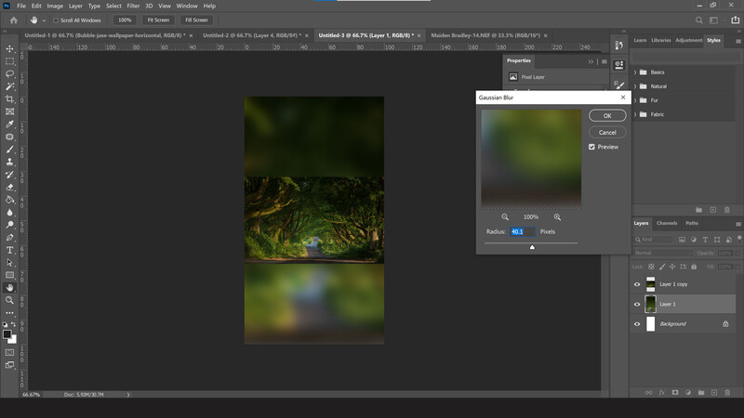Collapse Properties panel double-arrow
744x418 pixels.
[x=591, y=61]
